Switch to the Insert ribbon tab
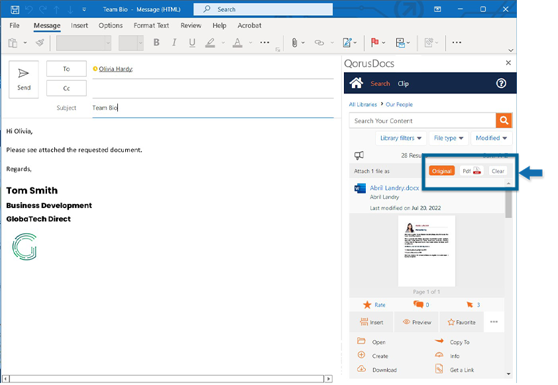Screen dimensions: 558x385 point(80,26)
